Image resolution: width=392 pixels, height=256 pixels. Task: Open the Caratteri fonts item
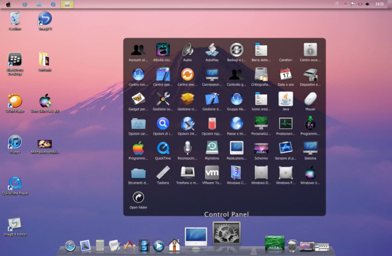[x=286, y=60]
